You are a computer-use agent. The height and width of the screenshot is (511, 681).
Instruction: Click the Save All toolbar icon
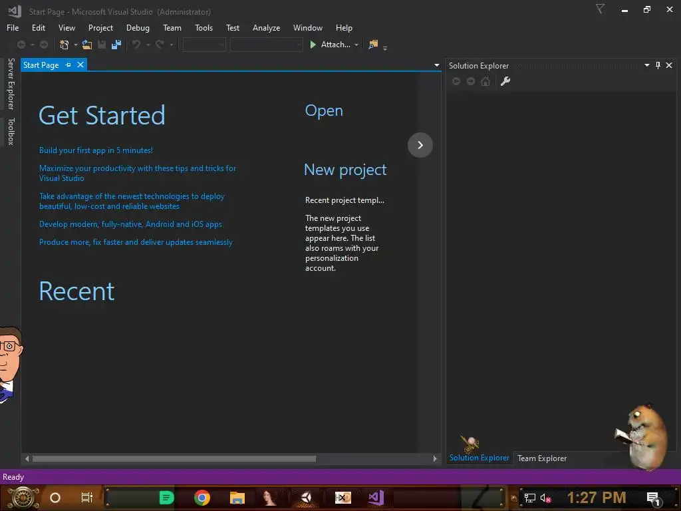116,45
